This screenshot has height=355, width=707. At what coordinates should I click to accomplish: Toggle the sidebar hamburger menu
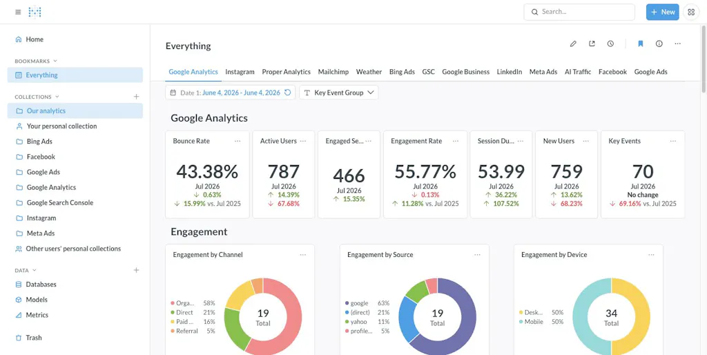tap(18, 12)
